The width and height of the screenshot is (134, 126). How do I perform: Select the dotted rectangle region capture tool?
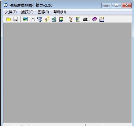pyautogui.click(x=33, y=19)
